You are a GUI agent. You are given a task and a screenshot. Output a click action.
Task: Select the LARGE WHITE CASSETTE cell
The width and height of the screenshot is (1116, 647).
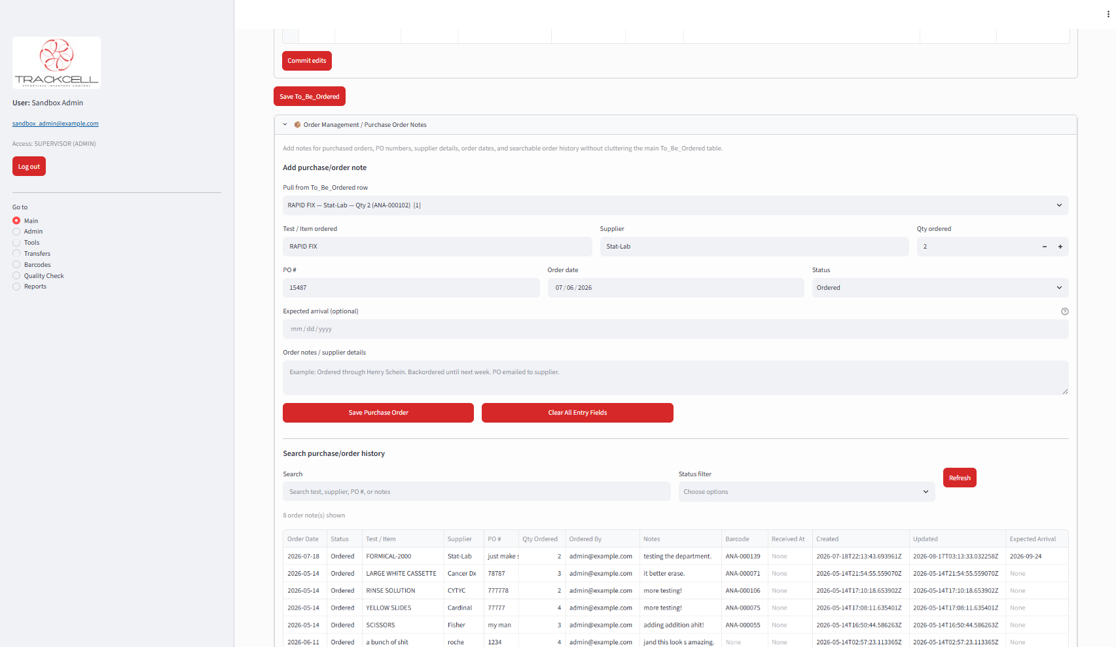click(403, 574)
